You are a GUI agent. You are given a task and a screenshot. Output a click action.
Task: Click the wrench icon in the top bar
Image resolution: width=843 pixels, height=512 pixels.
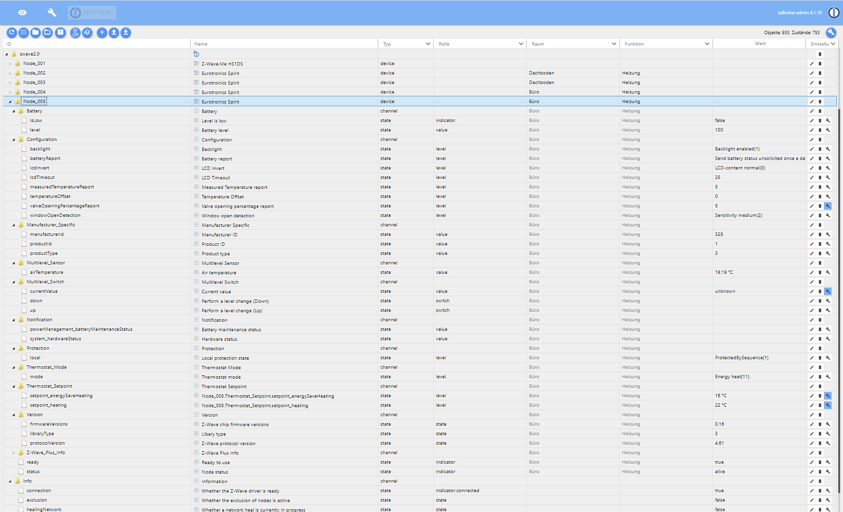click(52, 12)
